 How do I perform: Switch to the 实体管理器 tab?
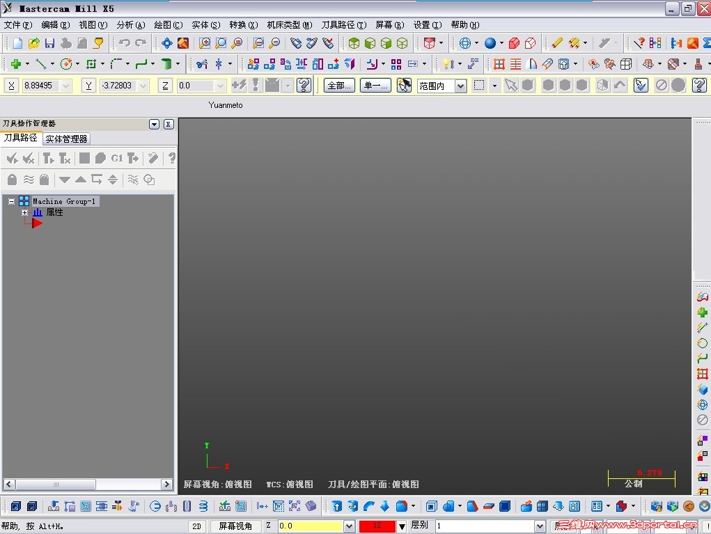coord(66,139)
